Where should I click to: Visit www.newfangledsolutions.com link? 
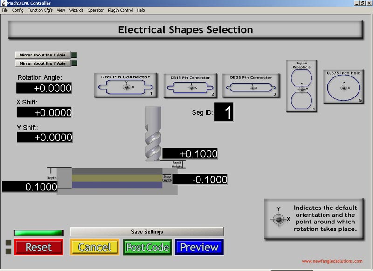point(332,261)
